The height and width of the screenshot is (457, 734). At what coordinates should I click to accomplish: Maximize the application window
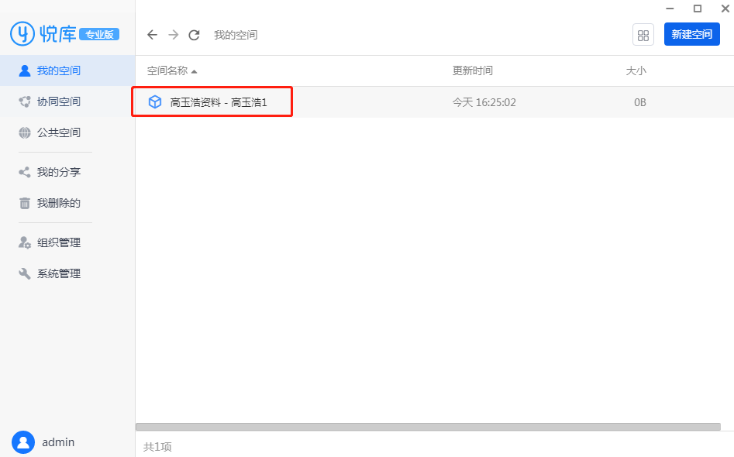click(x=698, y=9)
